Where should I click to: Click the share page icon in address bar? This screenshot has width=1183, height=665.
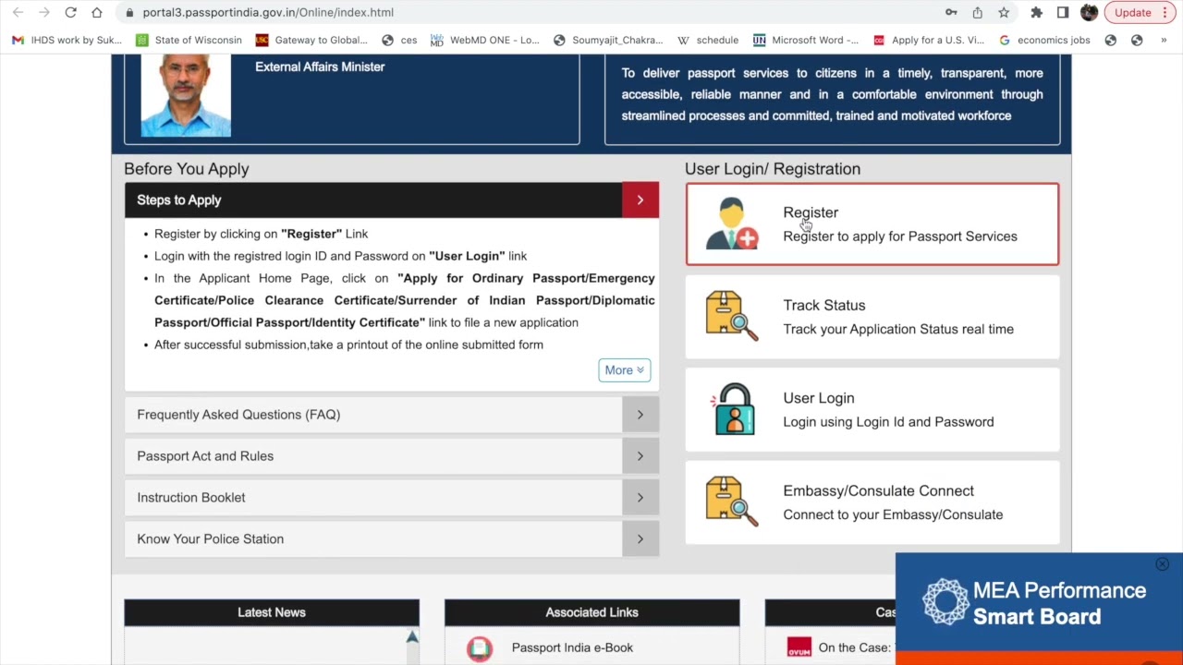(977, 12)
